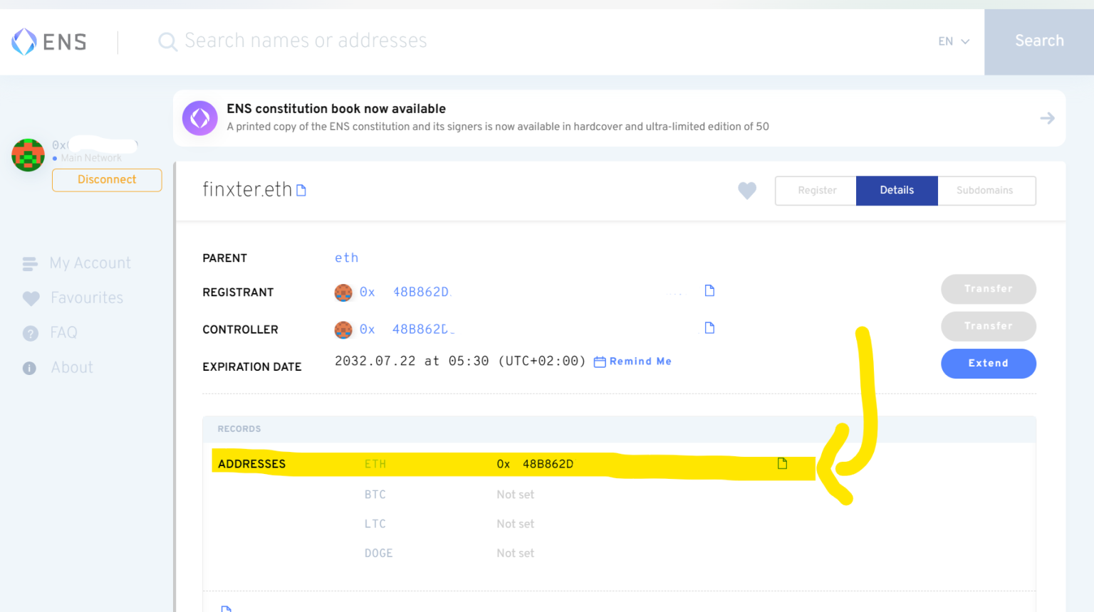This screenshot has width=1094, height=612.
Task: Open the EN language dropdown
Action: point(954,41)
